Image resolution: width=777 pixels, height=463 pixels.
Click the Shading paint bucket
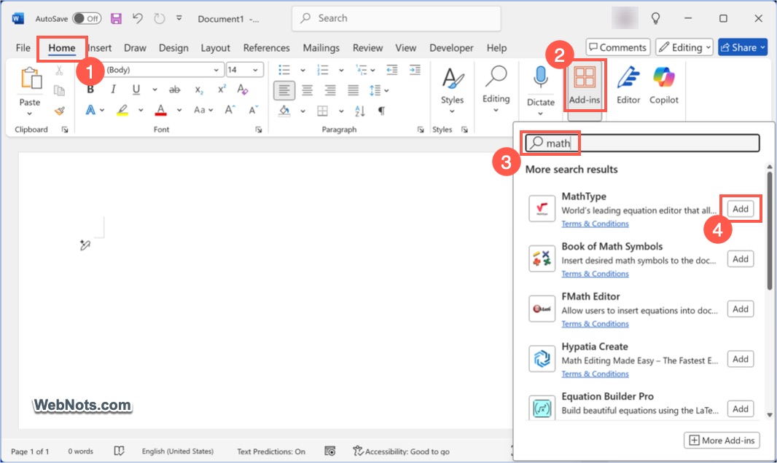tap(284, 111)
